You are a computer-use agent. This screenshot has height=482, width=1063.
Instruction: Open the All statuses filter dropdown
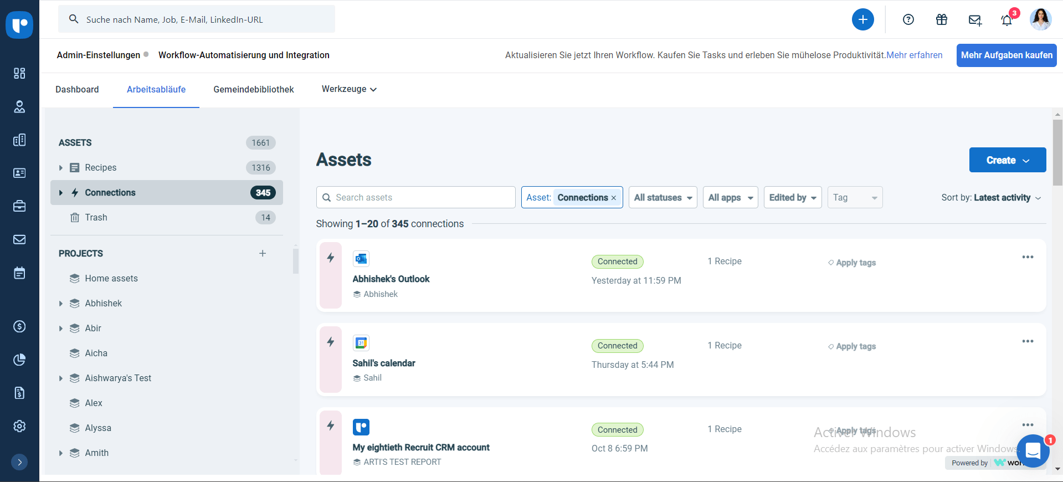coord(663,197)
